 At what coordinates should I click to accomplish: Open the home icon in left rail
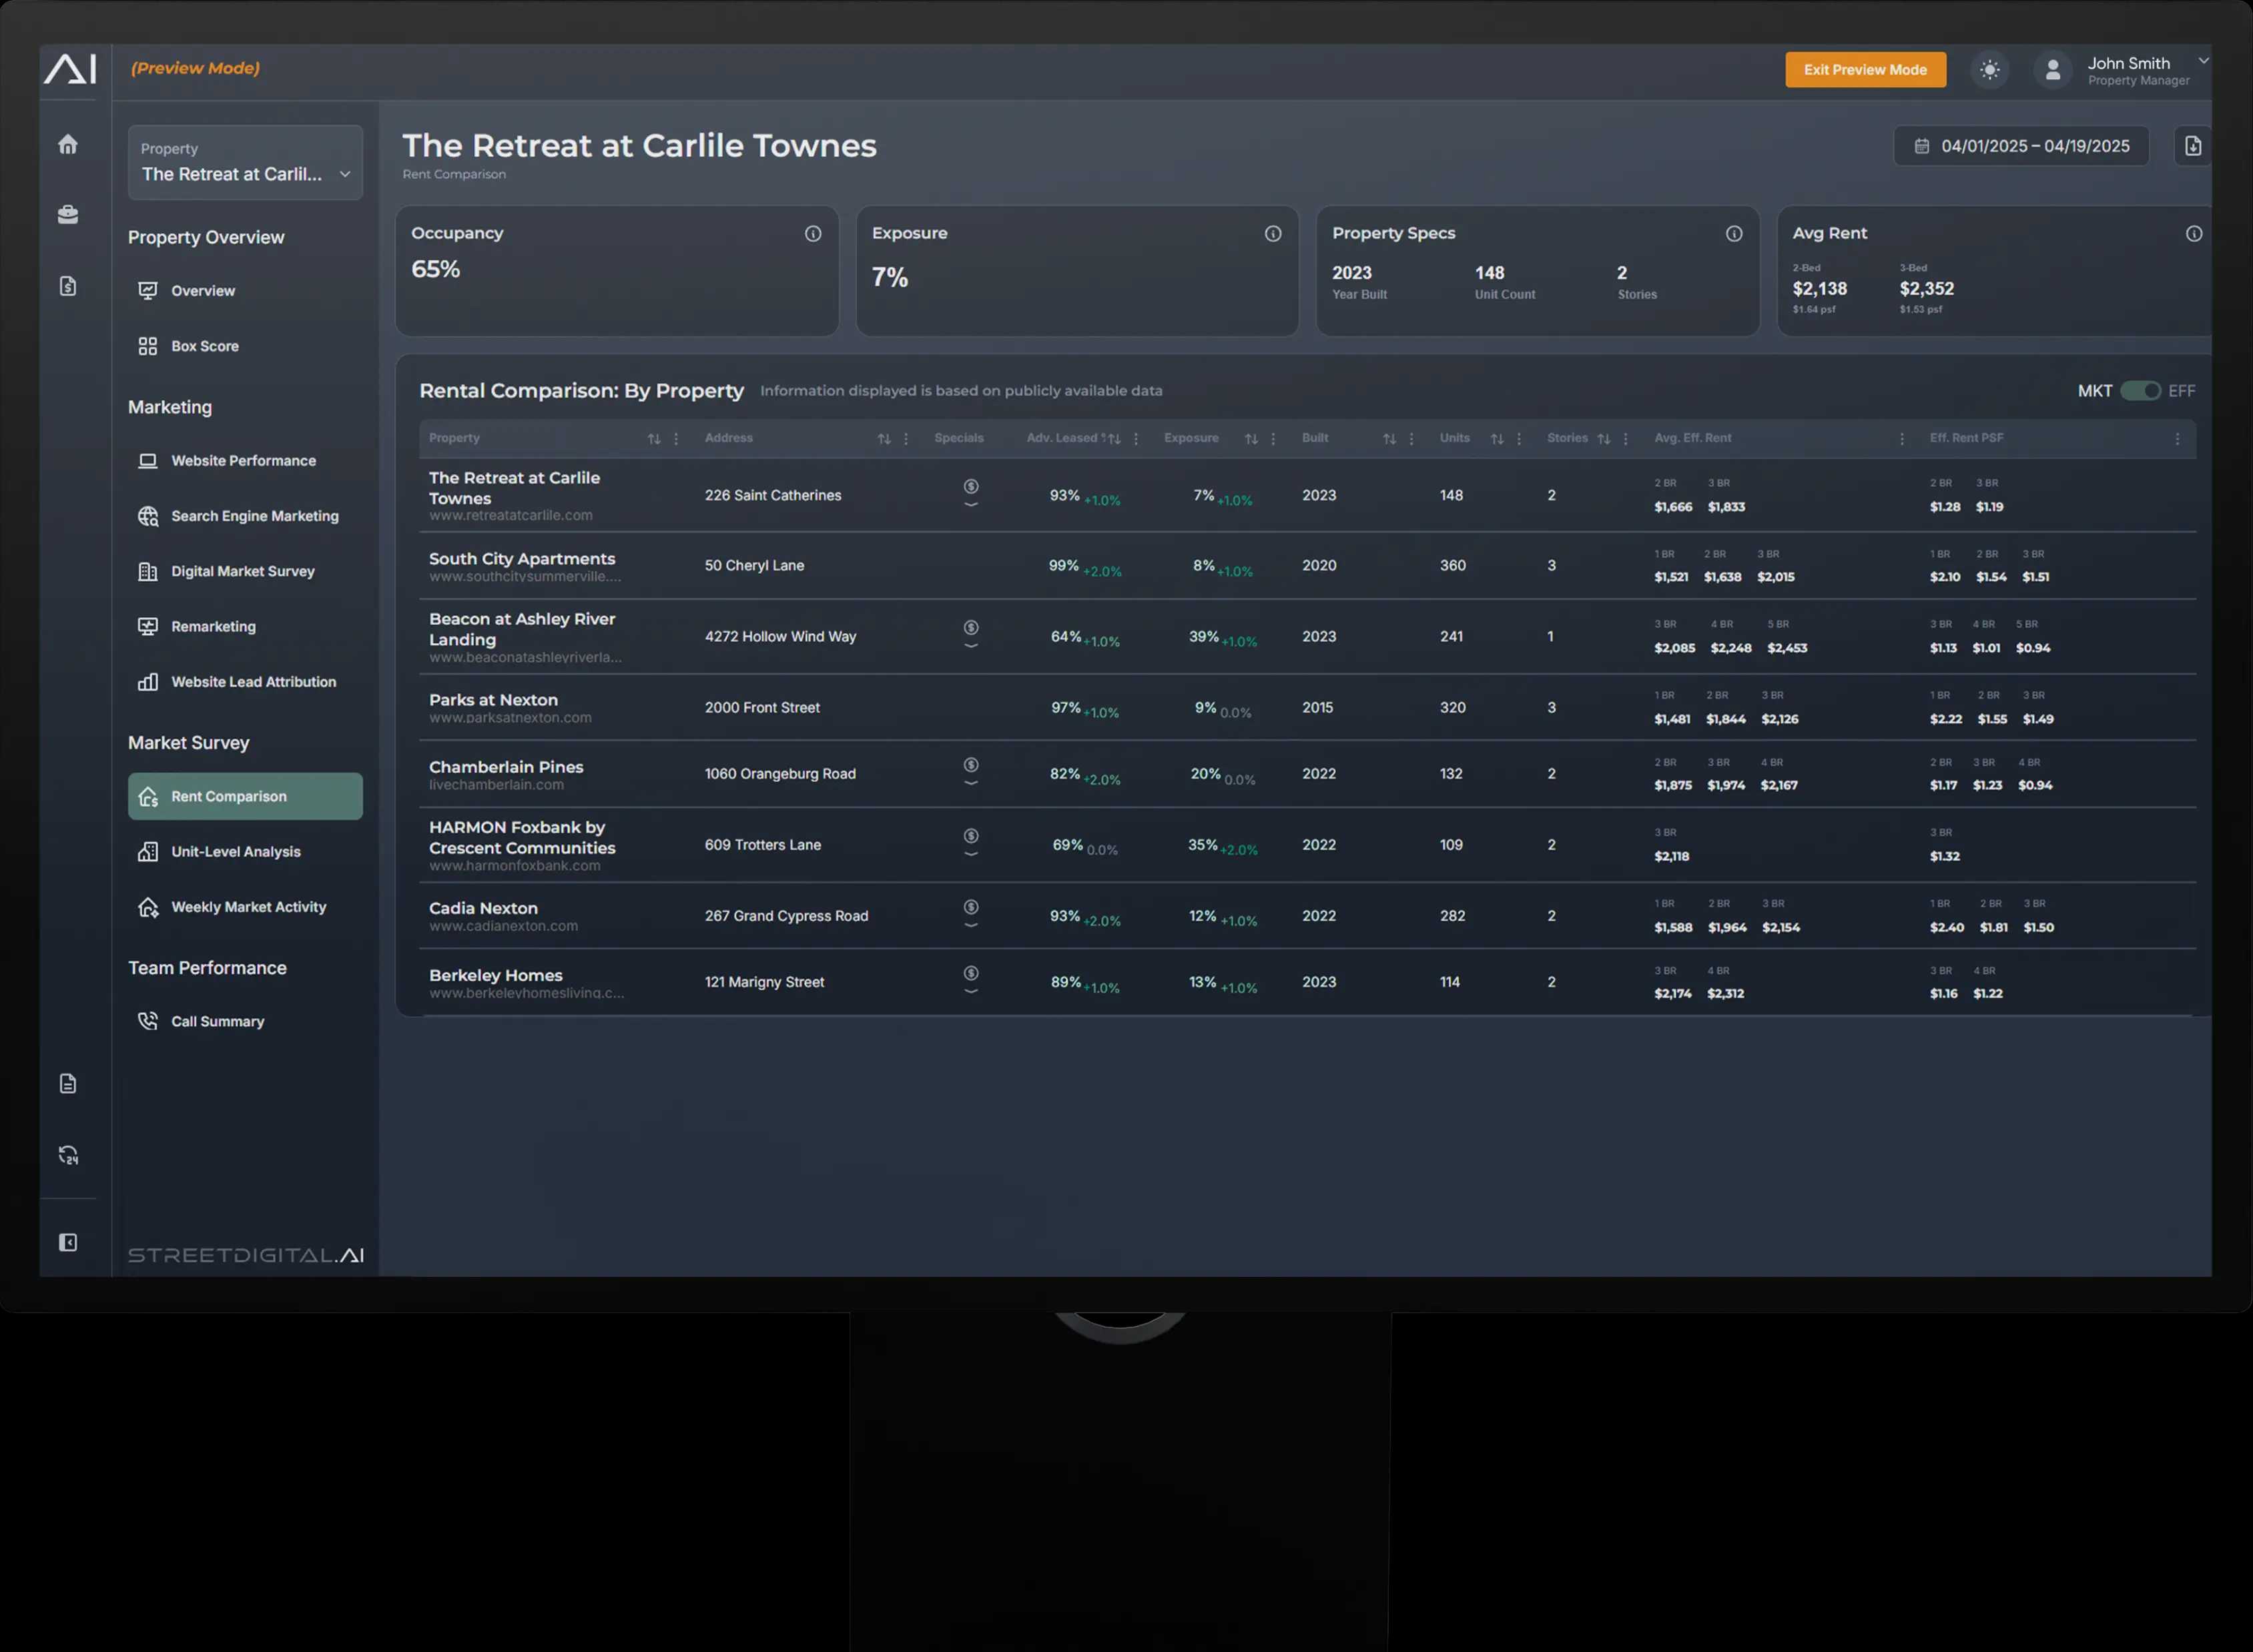(68, 144)
